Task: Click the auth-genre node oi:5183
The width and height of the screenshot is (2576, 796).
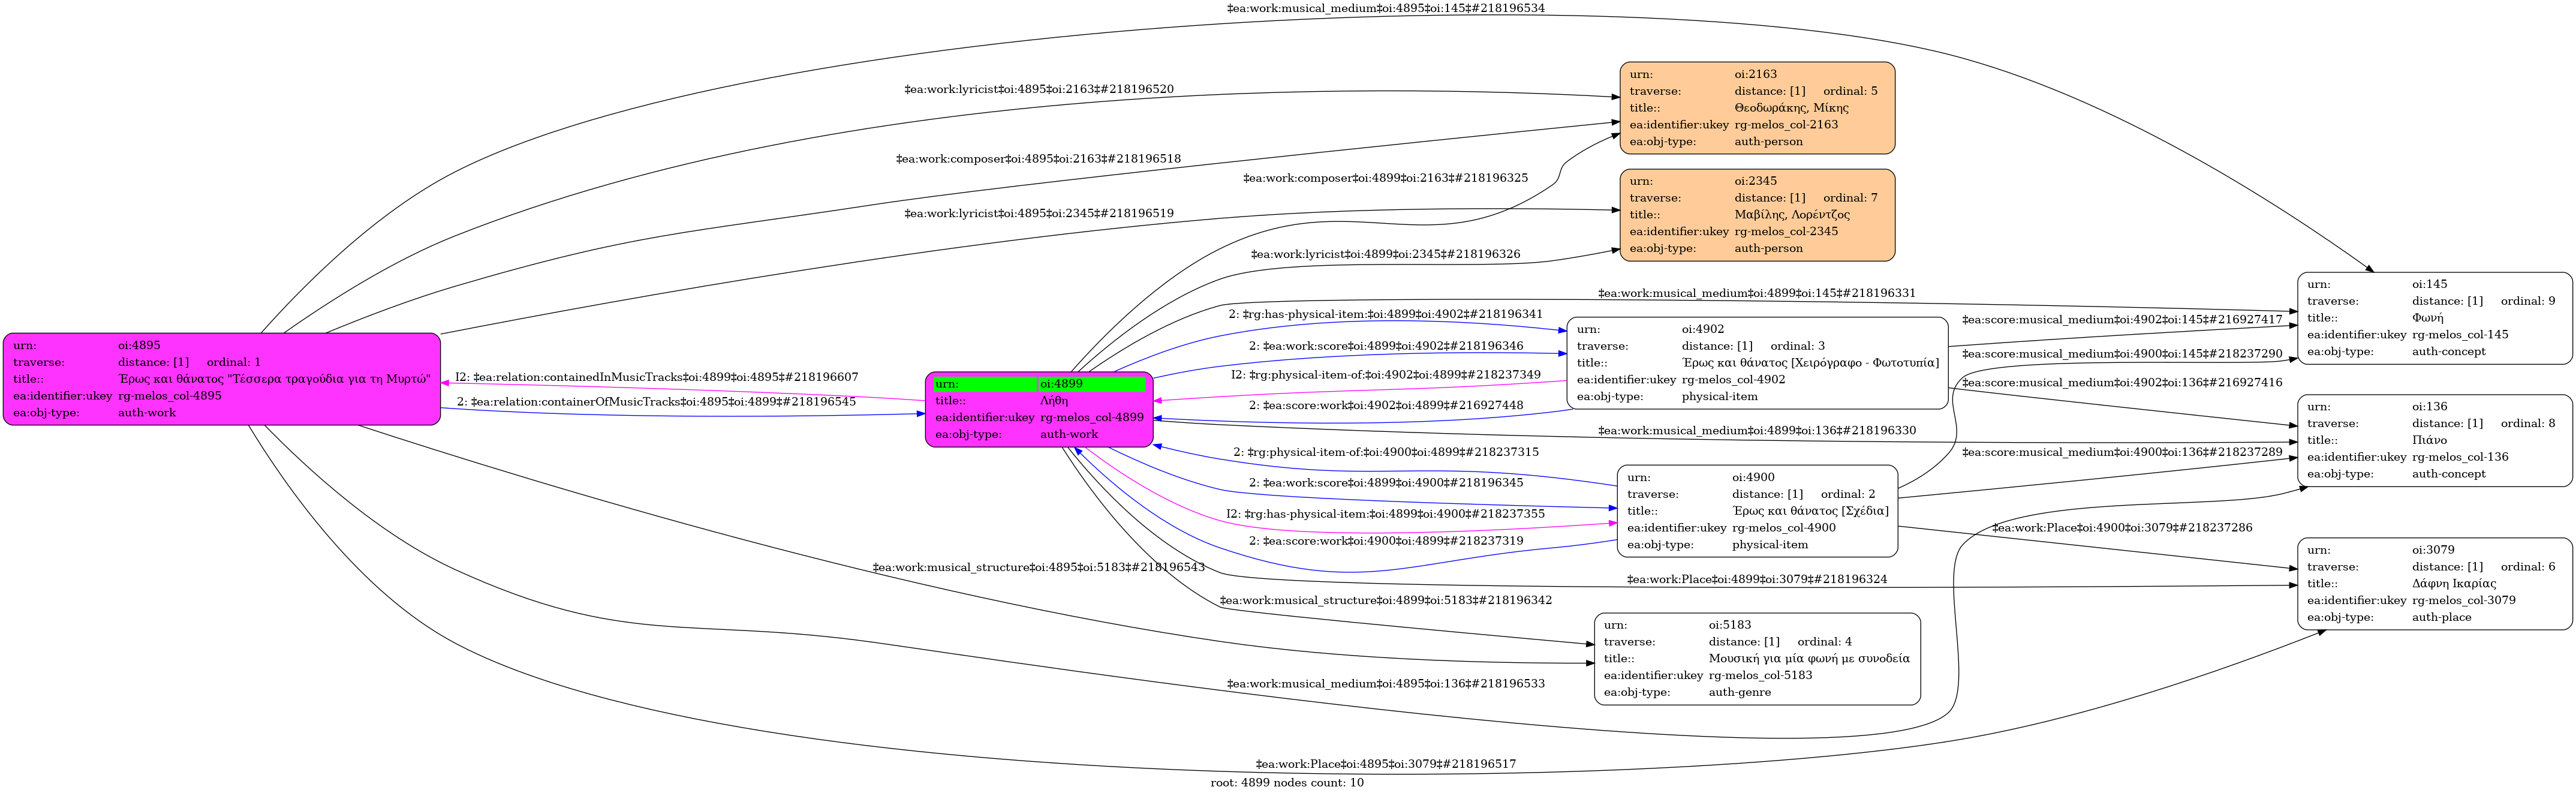Action: 1756,659
